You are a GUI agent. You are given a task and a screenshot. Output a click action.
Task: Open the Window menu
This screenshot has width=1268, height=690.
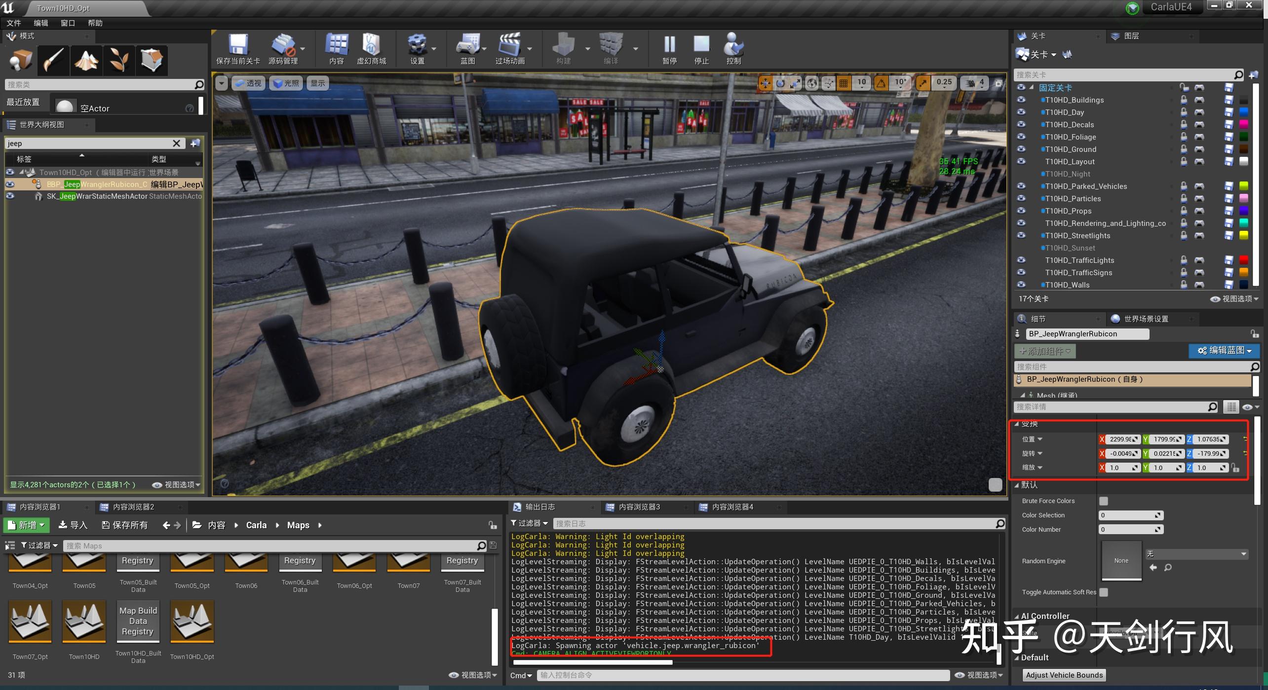point(68,23)
